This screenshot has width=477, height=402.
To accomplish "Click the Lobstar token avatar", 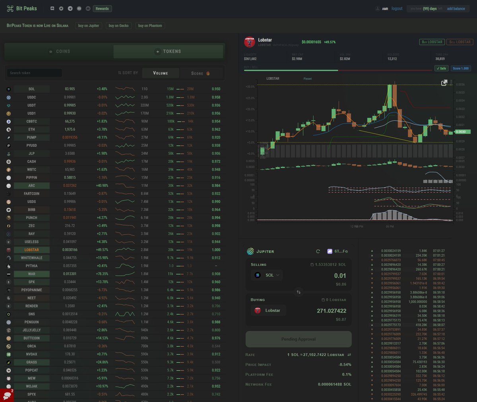I will click(249, 42).
